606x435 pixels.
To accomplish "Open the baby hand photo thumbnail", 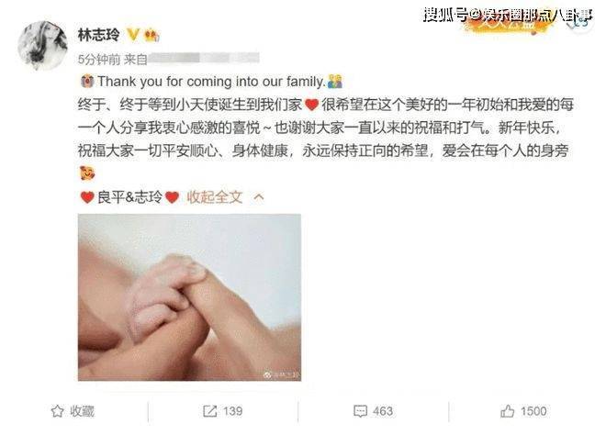I will pyautogui.click(x=189, y=297).
